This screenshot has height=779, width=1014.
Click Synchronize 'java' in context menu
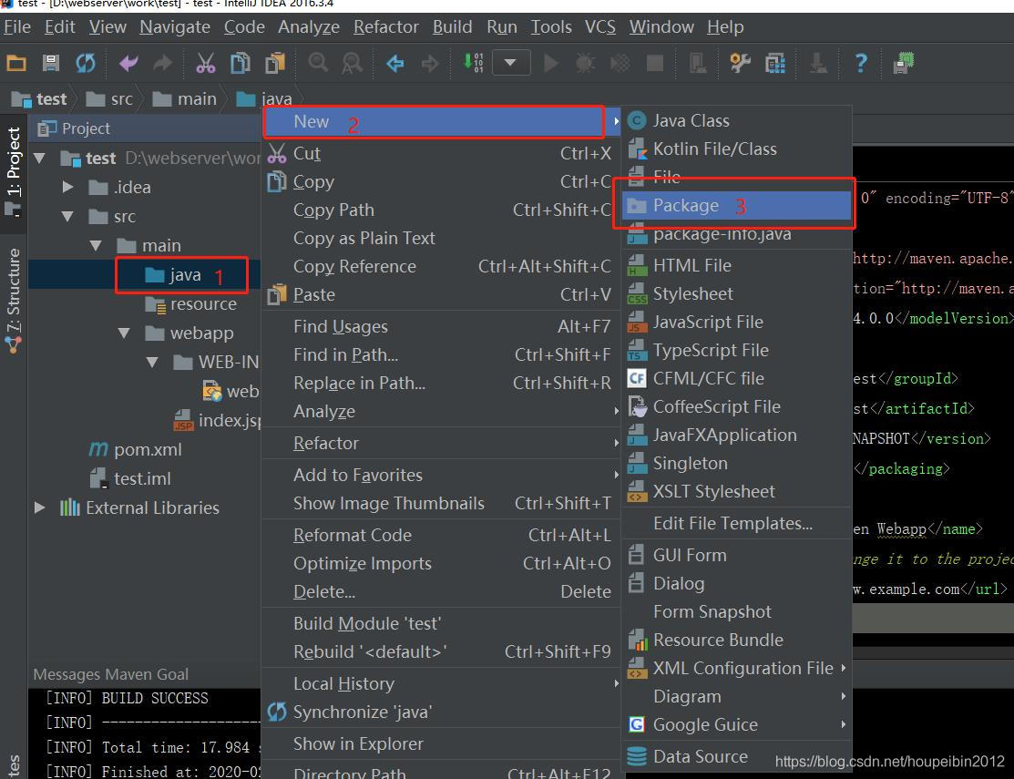click(441, 712)
